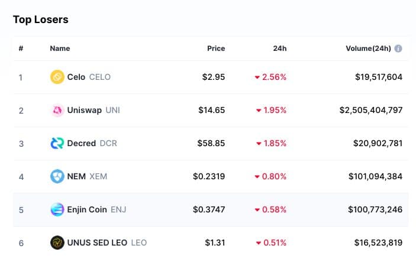
Task: Sort table by the Name column header
Action: [x=60, y=49]
